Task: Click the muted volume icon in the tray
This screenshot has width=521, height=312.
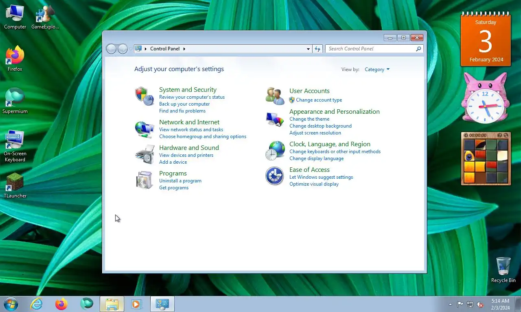Action: (480, 304)
